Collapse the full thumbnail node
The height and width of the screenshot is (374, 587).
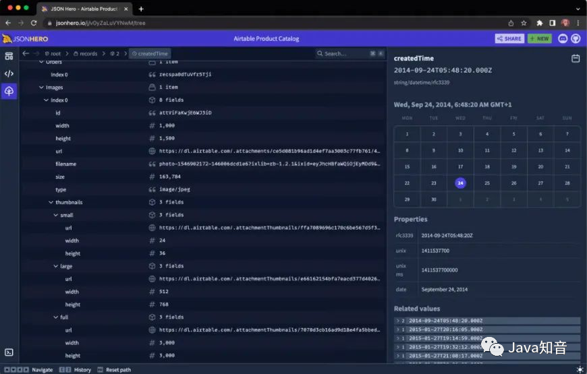coord(56,317)
